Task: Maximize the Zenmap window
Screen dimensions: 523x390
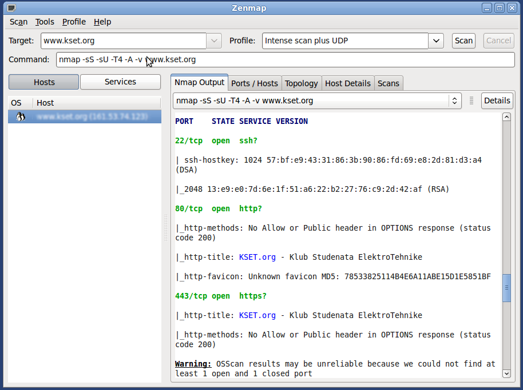Action: pyautogui.click(x=500, y=8)
